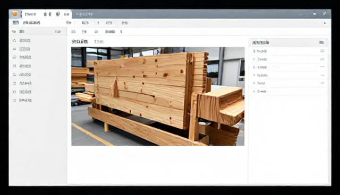Select the last row in the left sidebar list
Image resolution: width=340 pixels, height=195 pixels.
38,100
